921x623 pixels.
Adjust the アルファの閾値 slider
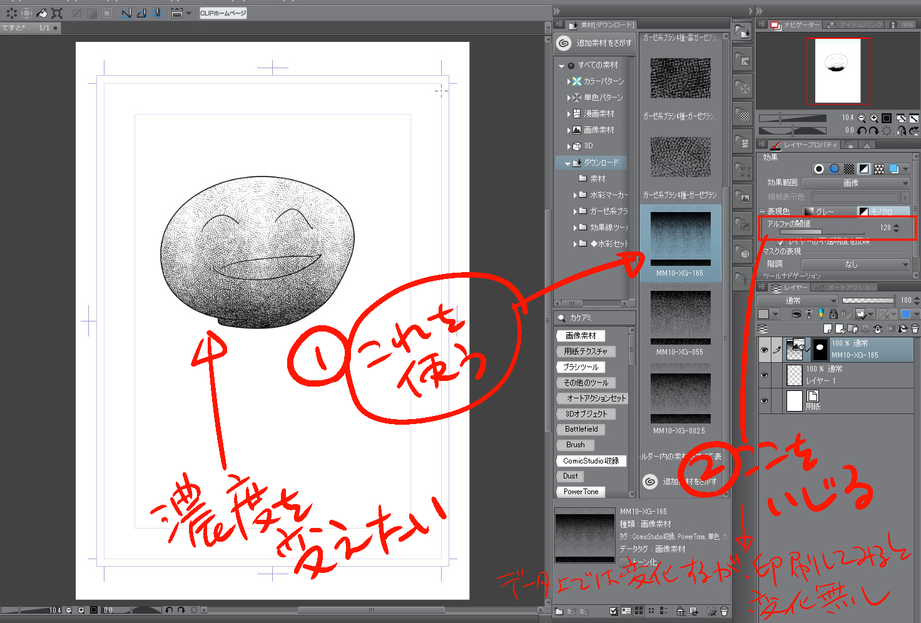coord(822,233)
